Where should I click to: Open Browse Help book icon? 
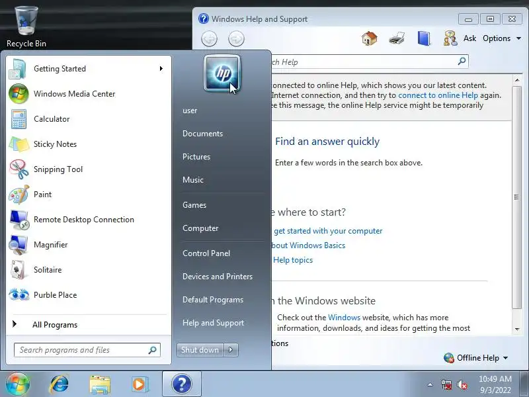point(424,38)
